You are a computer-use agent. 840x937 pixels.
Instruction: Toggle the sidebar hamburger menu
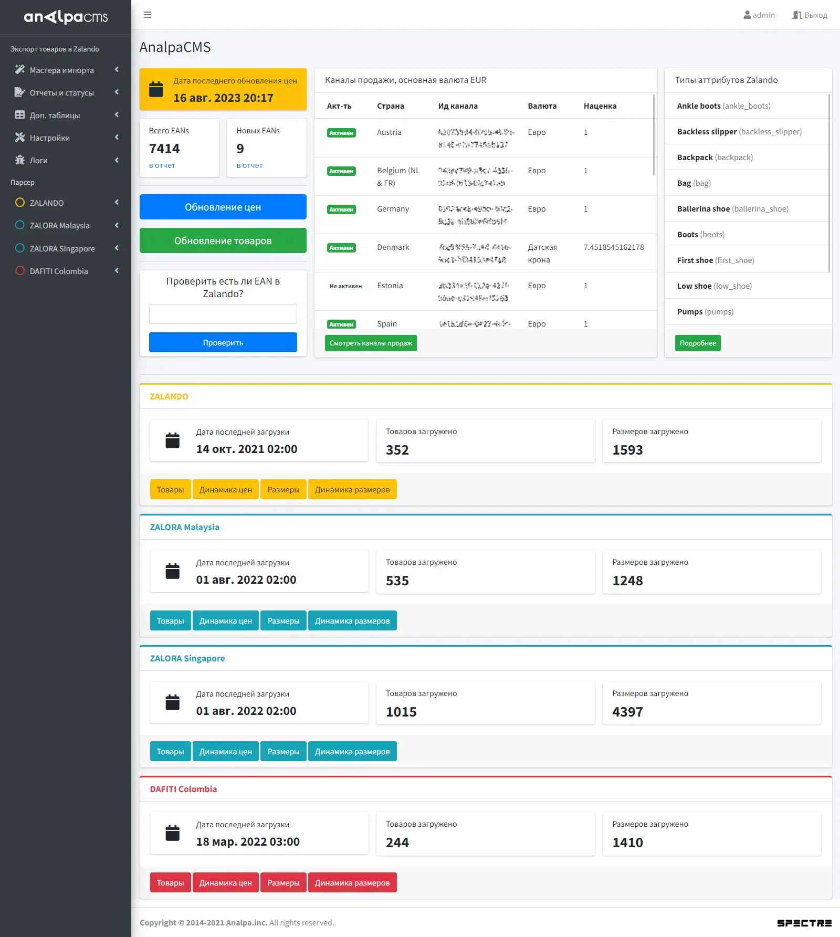(148, 15)
